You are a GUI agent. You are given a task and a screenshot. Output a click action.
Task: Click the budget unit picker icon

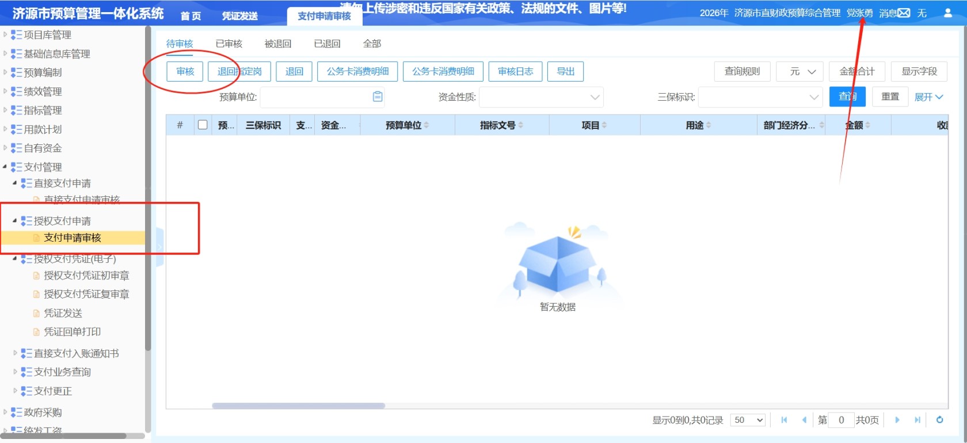coord(378,97)
